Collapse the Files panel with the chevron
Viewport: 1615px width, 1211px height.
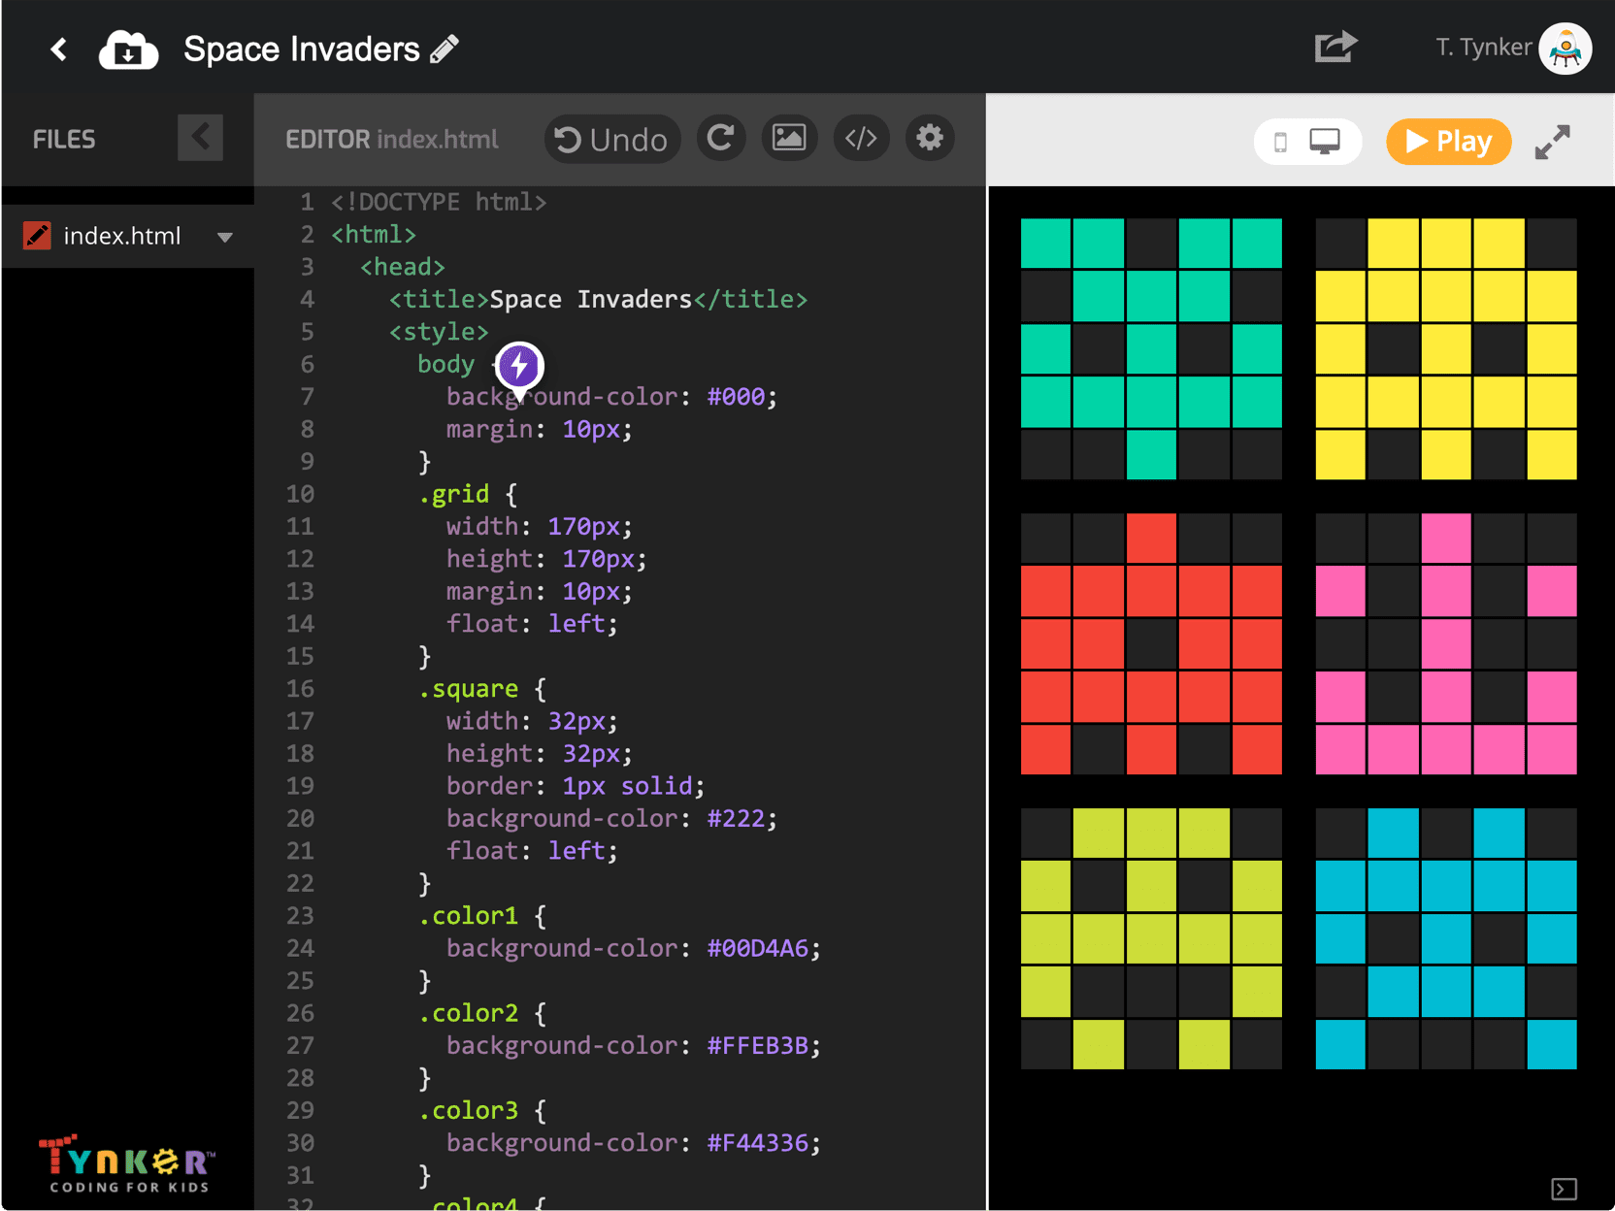(x=200, y=138)
